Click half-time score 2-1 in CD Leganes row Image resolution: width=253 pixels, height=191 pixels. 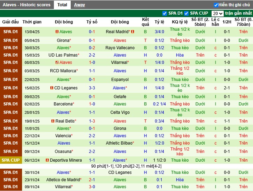click(227, 88)
